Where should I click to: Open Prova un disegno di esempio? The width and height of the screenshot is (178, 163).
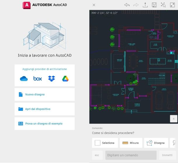pos(45,124)
